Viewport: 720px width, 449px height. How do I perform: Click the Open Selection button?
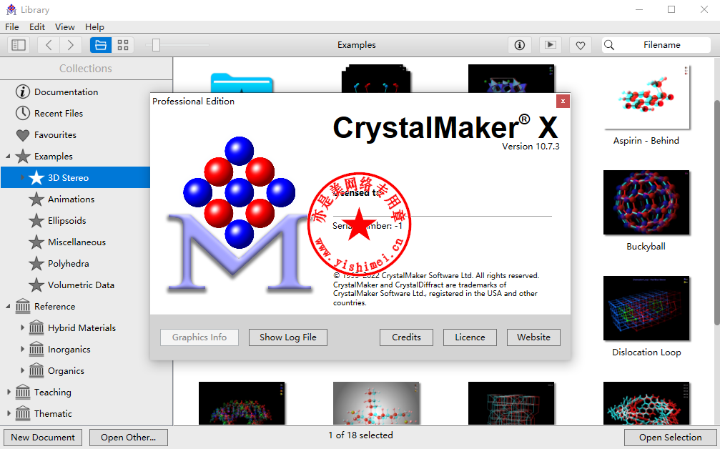pos(671,438)
